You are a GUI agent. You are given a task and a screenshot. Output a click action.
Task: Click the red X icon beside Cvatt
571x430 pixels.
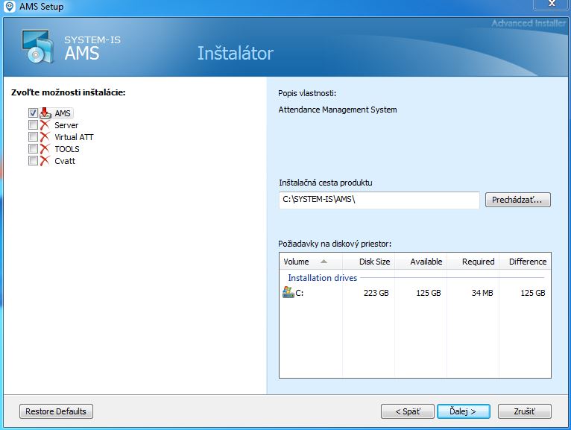45,161
